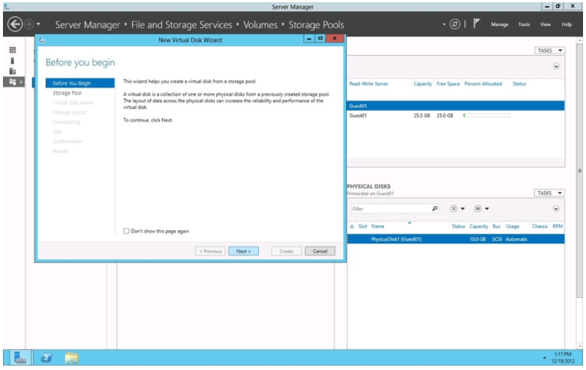586x370 pixels.
Task: Click the Previous button in the wizard
Action: (210, 251)
